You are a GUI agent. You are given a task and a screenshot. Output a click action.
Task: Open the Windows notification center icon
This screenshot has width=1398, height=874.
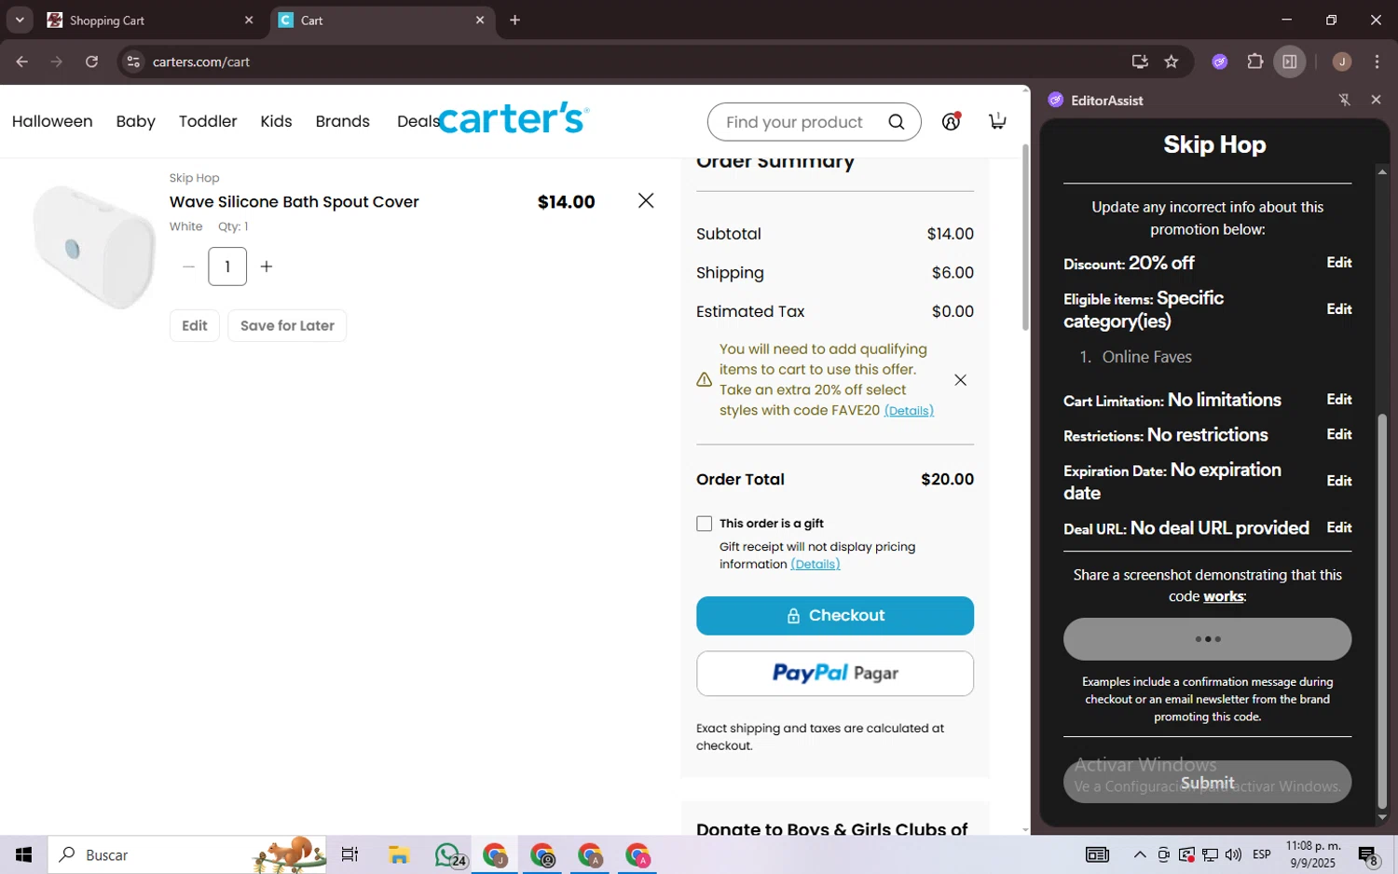click(x=1367, y=854)
